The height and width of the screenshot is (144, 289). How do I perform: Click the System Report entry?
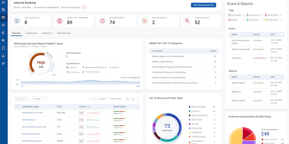pos(238,83)
